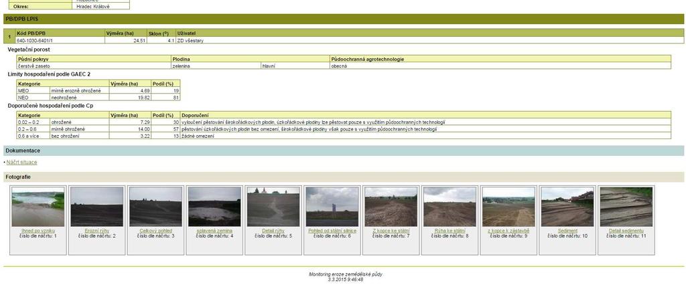
Task: Open the 'Detail sedimentu' photo thumbnail
Action: [626, 207]
